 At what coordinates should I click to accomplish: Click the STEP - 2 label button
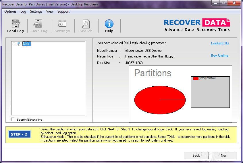(x=19, y=134)
